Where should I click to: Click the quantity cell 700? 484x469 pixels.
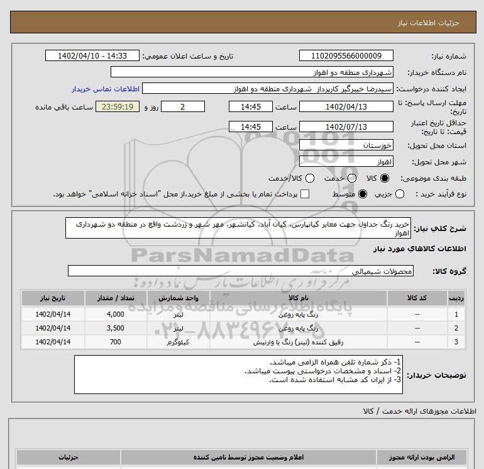116,342
